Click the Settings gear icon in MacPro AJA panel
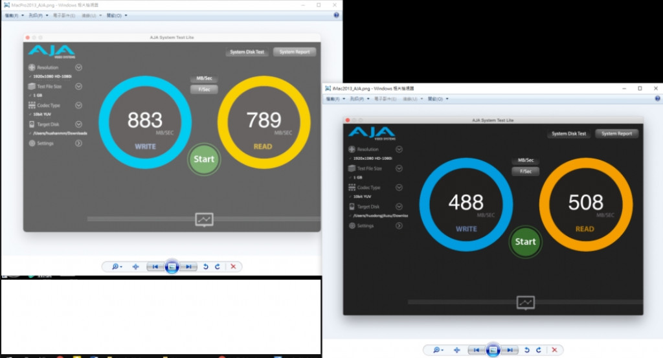The height and width of the screenshot is (358, 663). pyautogui.click(x=32, y=143)
